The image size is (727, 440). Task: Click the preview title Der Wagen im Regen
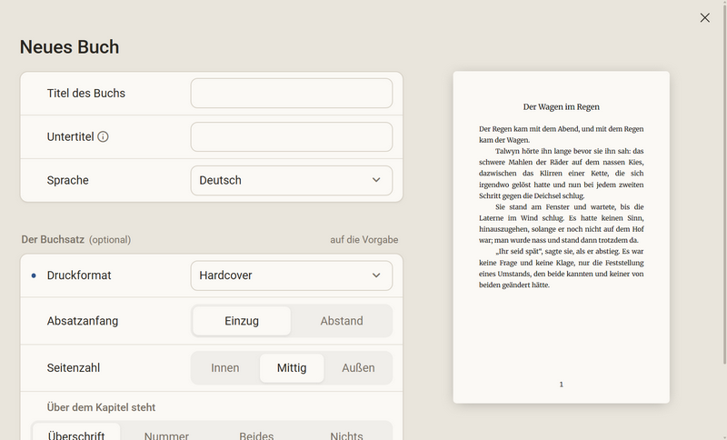(x=561, y=107)
